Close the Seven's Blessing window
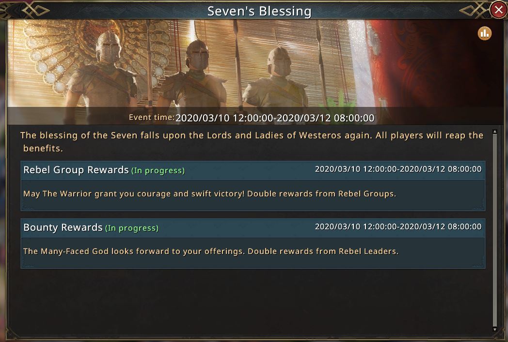The image size is (508, 342). tap(498, 9)
